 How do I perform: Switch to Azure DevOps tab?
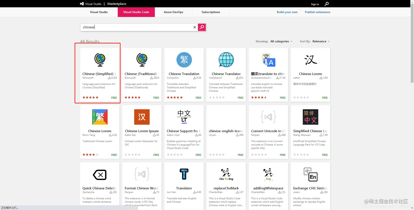point(173,12)
